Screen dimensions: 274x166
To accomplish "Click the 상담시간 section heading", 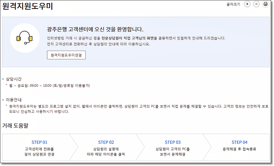I will click(14, 79).
